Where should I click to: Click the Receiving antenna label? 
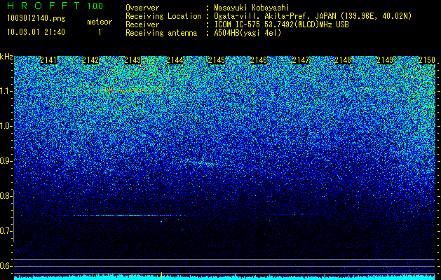tap(161, 33)
